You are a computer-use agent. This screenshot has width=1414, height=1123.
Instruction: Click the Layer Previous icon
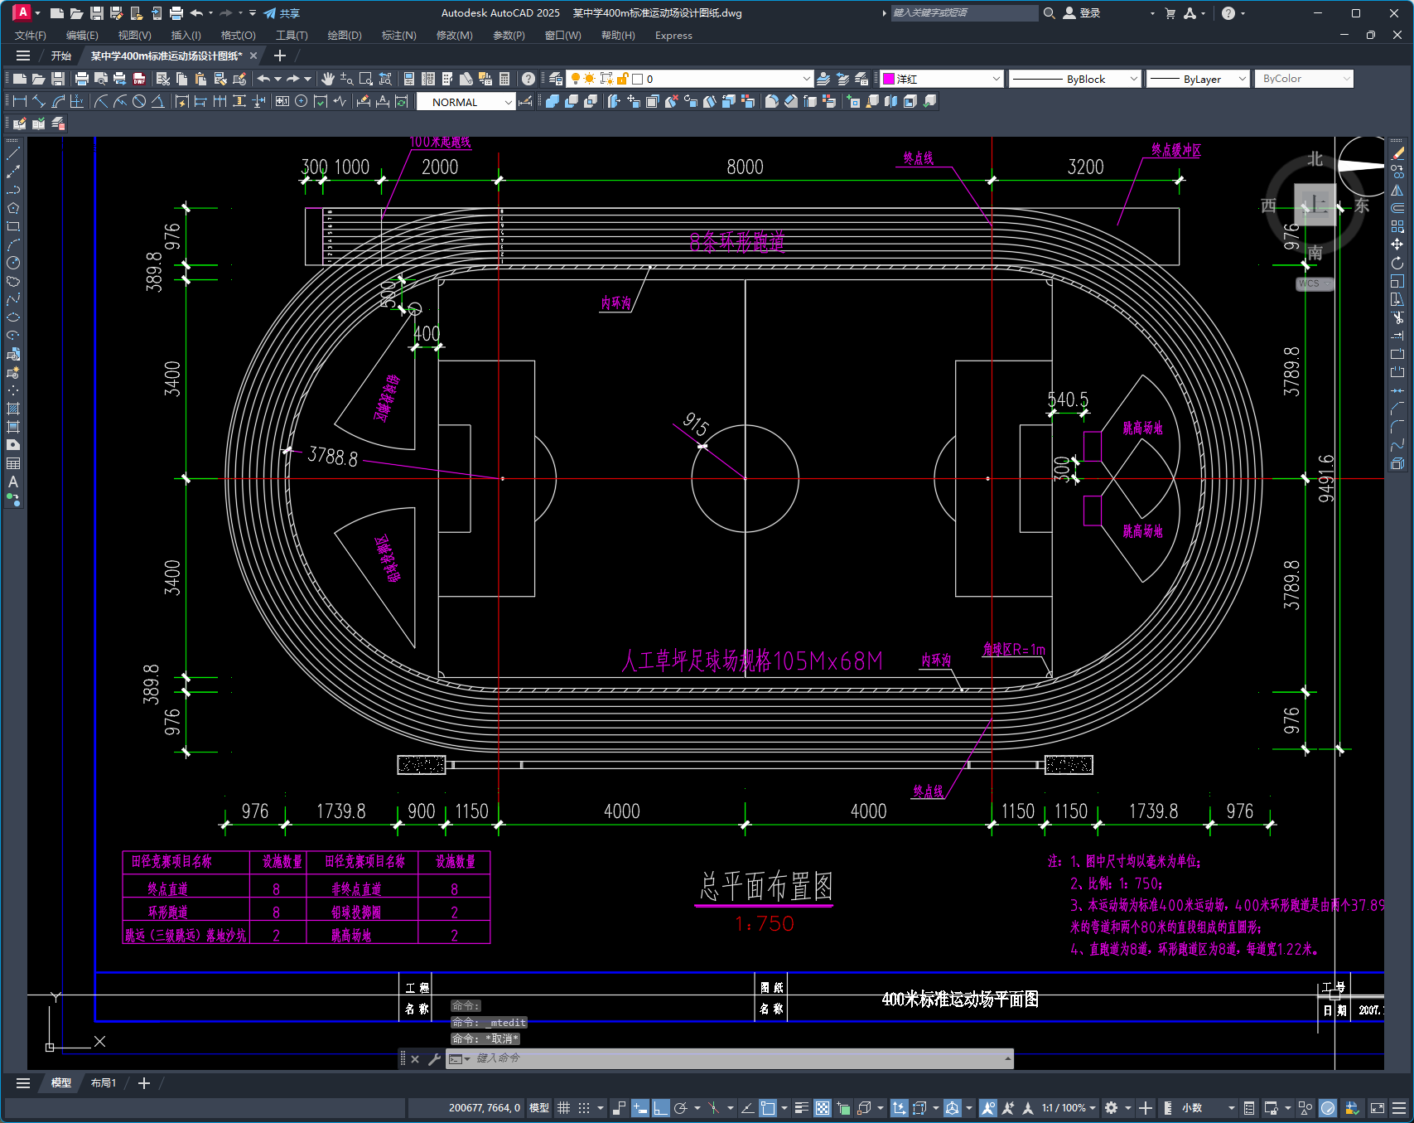click(x=843, y=79)
